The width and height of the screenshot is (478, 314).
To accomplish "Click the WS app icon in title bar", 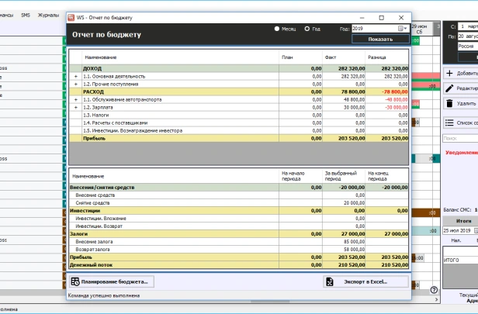I will tap(72, 17).
